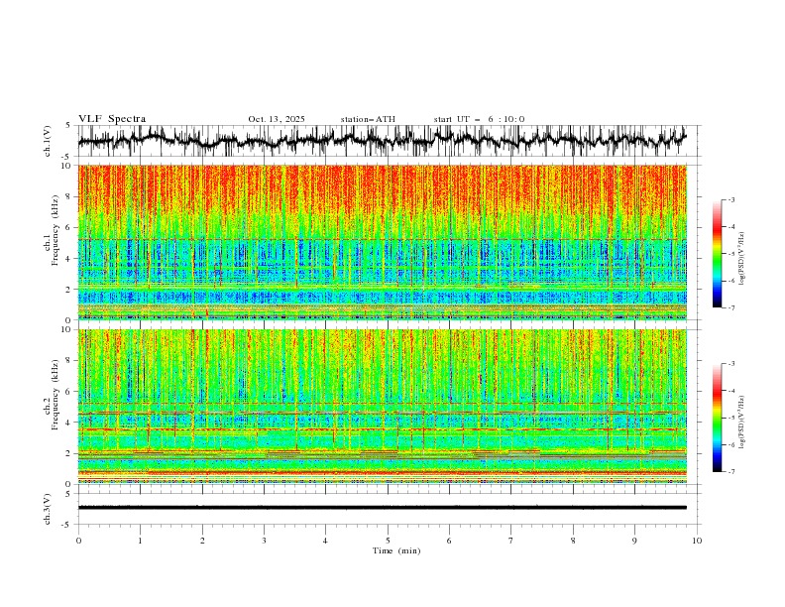
Task: Click the "ch.3(V)" axis label
Action: [x=48, y=509]
